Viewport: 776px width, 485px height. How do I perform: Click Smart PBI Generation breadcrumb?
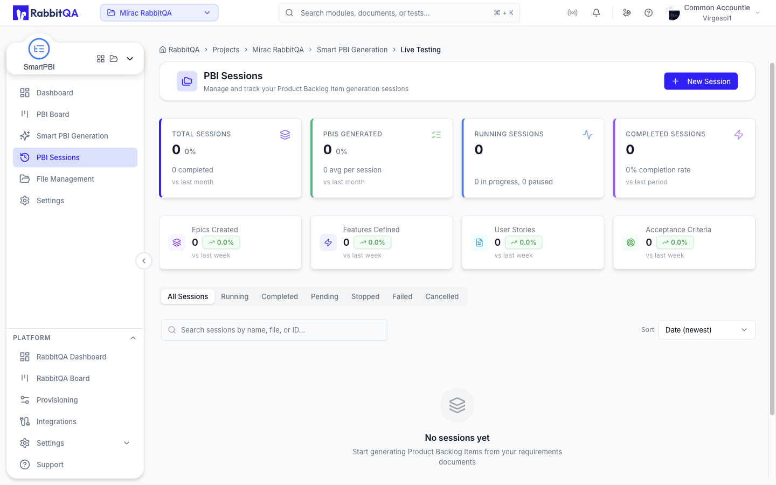352,50
